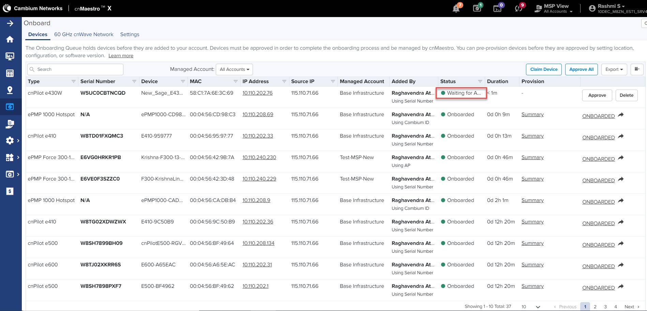Image resolution: width=647 pixels, height=311 pixels.
Task: Open IP address 10.110.202.76 link
Action: [257, 93]
